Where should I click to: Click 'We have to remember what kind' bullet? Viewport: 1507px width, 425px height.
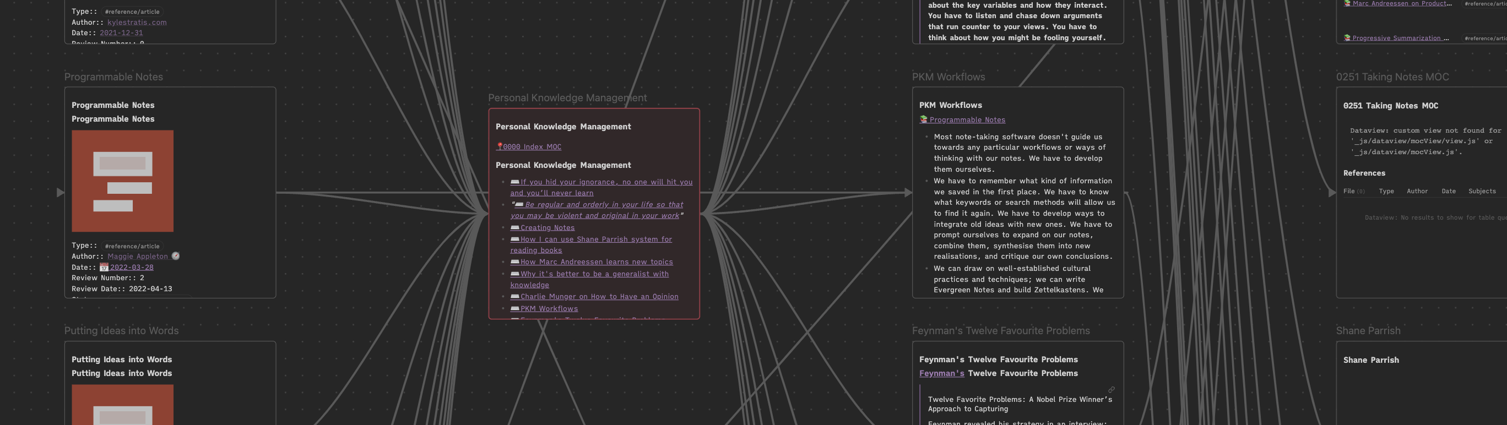[x=1024, y=219]
